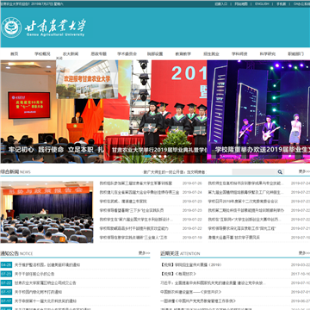
Task: Open the 院部设置 menu item
Action: pyautogui.click(x=155, y=53)
